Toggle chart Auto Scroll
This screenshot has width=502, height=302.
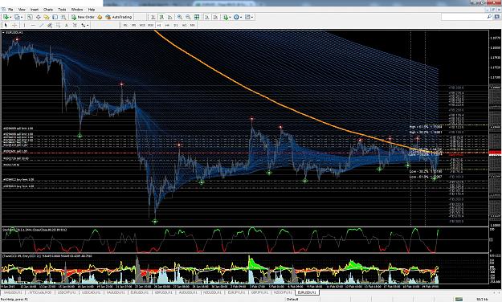point(207,17)
